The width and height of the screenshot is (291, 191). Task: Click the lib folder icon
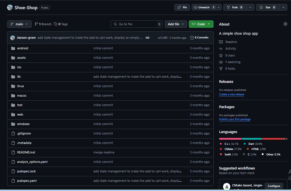point(13,77)
